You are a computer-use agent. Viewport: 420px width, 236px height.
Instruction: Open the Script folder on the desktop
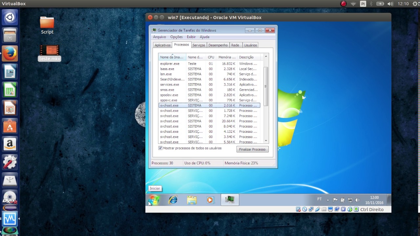tap(47, 25)
